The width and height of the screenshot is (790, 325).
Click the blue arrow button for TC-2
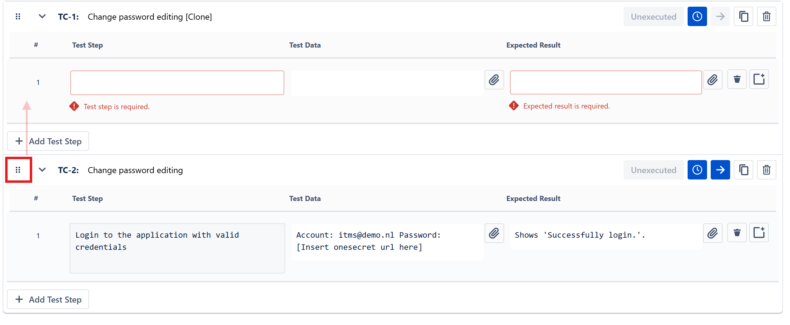[x=720, y=170]
